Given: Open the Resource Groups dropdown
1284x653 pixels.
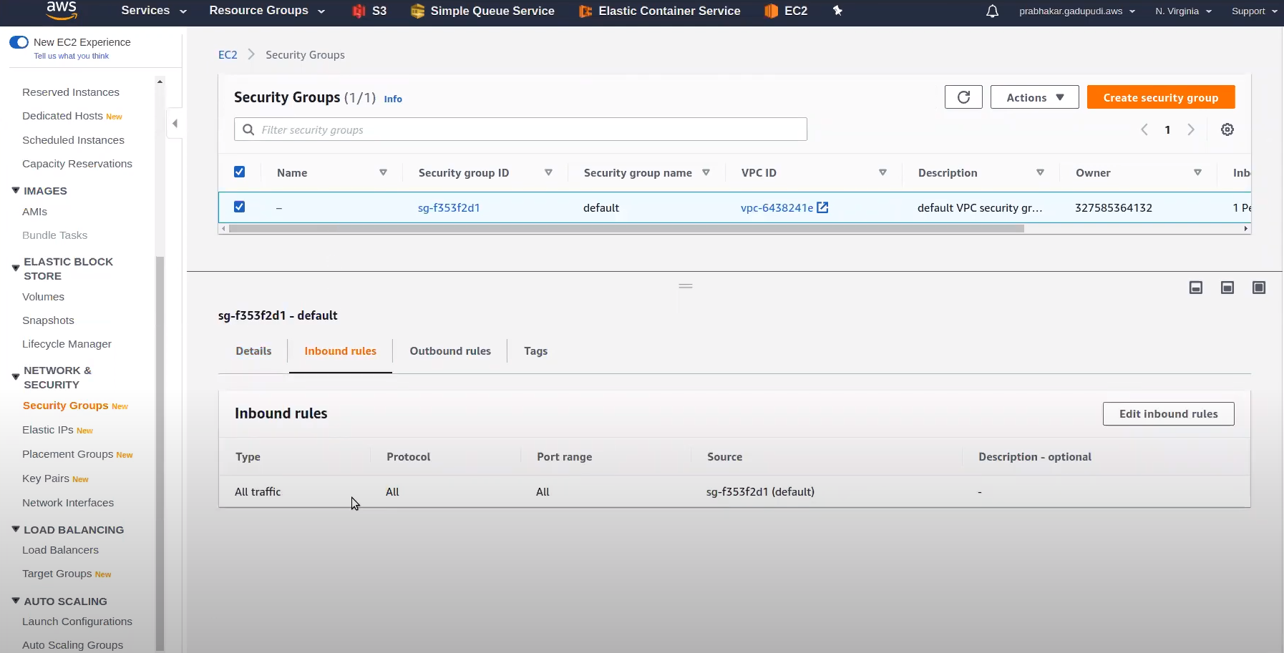Looking at the screenshot, I should [x=267, y=11].
